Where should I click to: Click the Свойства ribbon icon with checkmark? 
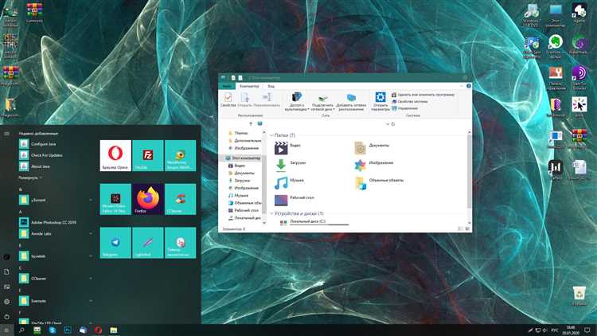228,98
